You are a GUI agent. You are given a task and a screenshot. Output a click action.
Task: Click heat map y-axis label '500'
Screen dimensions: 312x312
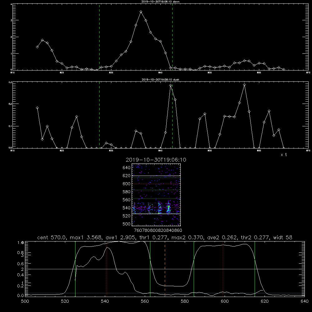pyautogui.click(x=127, y=224)
